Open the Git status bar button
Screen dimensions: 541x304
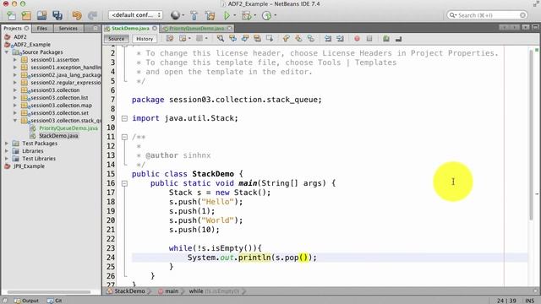[x=54, y=301]
